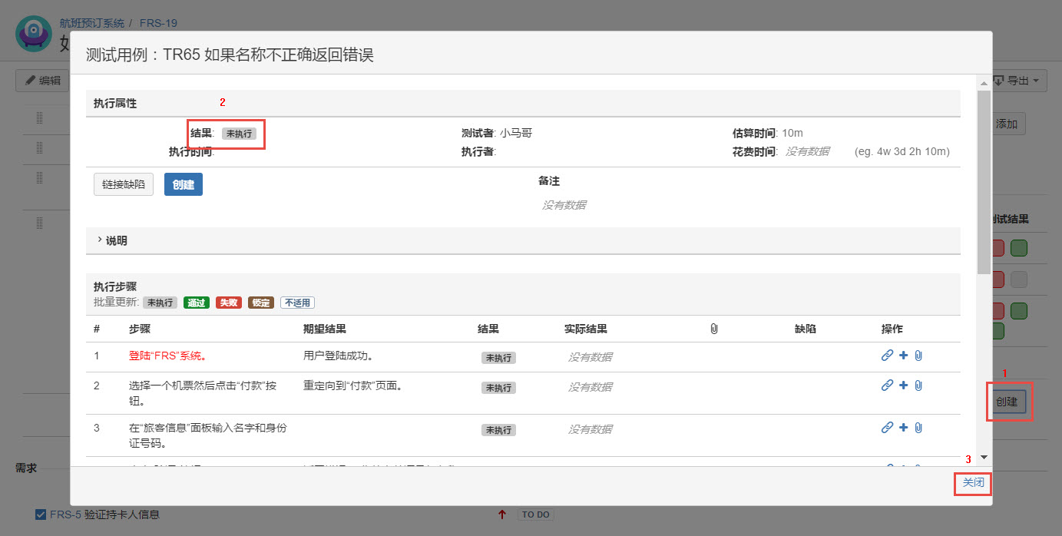Bulk update all steps to 通过
This screenshot has height=536, width=1062.
196,303
